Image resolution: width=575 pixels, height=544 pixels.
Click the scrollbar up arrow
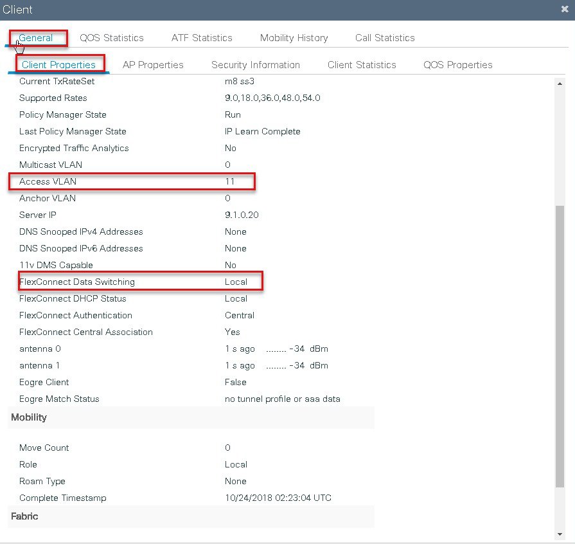[x=560, y=84]
